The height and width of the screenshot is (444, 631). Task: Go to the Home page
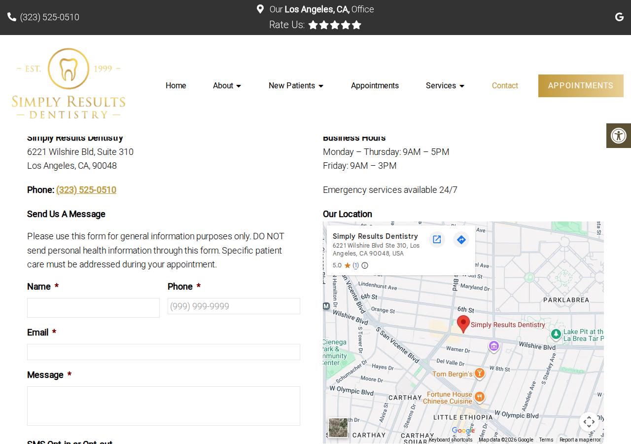176,86
